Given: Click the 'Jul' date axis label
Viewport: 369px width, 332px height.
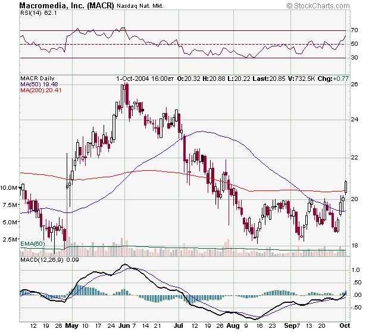Looking at the screenshot, I should [x=179, y=325].
